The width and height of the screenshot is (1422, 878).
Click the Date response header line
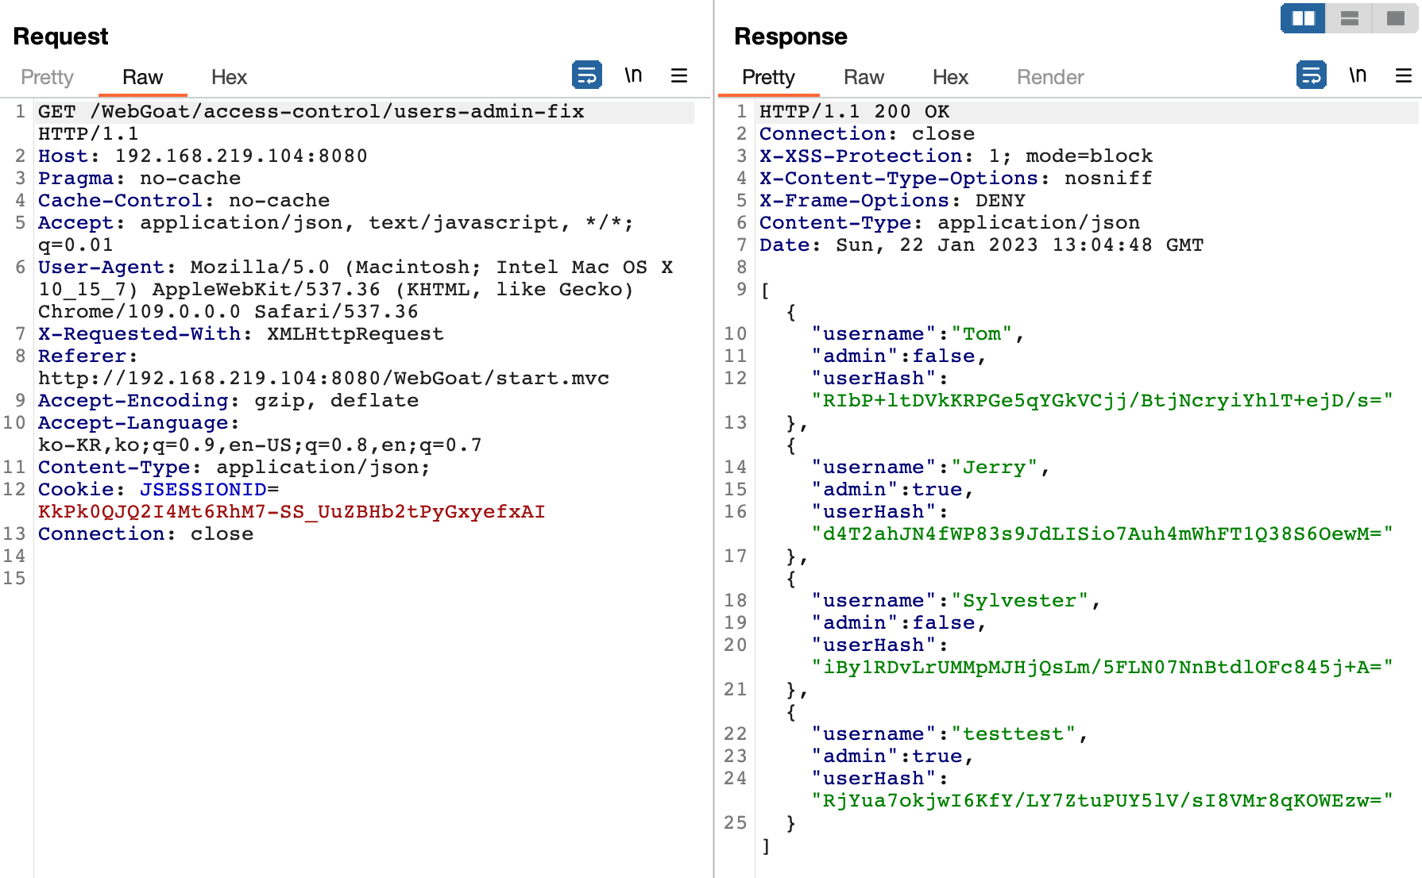point(981,245)
